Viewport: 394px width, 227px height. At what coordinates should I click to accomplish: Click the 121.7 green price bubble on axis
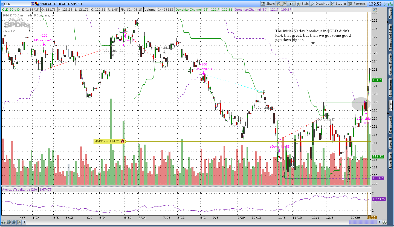(377, 80)
